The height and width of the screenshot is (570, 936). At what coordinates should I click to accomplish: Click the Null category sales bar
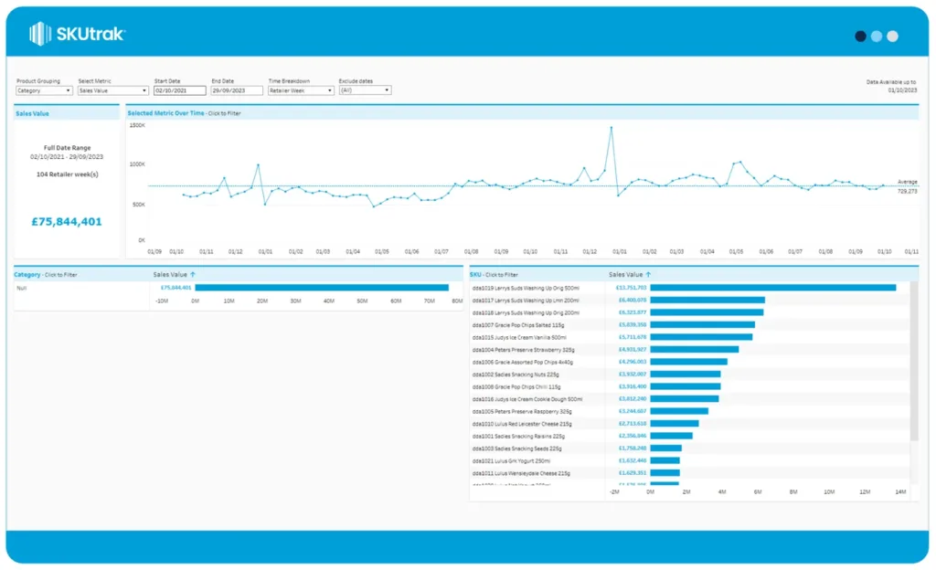coord(322,288)
